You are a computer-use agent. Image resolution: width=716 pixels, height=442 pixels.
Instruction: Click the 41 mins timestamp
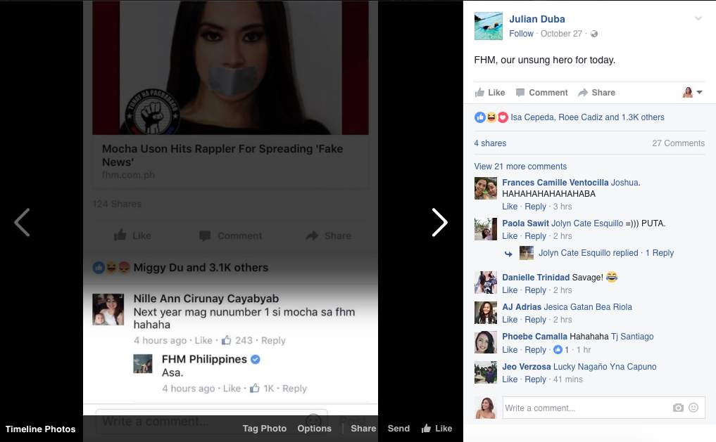(x=567, y=379)
